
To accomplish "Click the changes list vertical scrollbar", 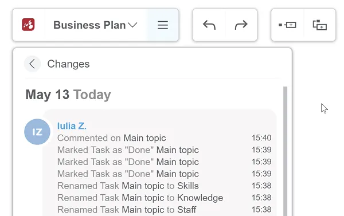I will point(285,151).
